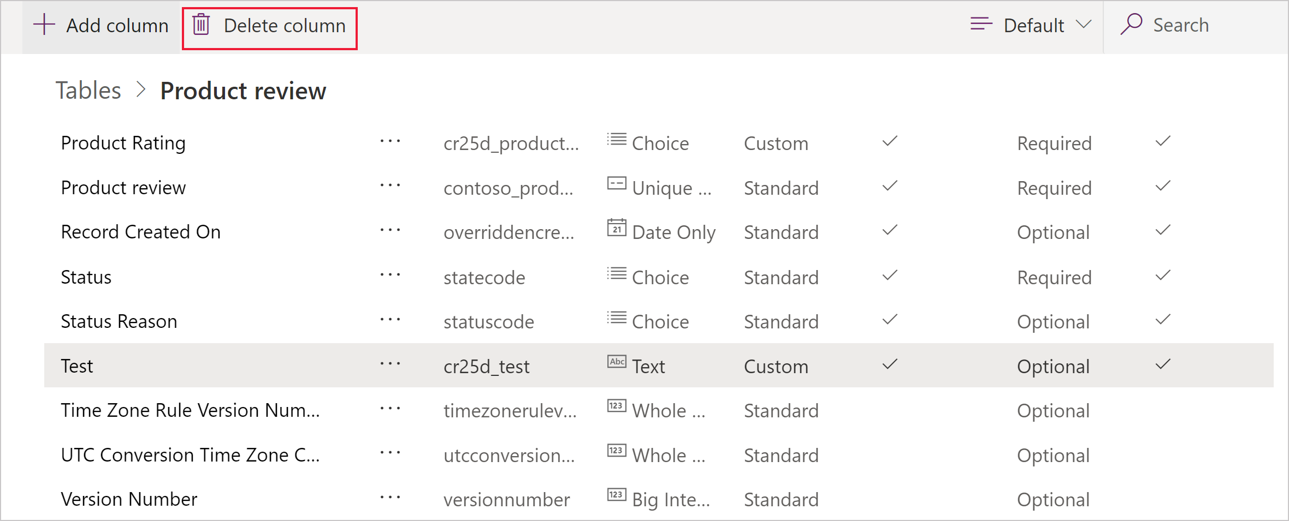Click the search magnifier icon
This screenshot has width=1289, height=521.
coord(1132,24)
